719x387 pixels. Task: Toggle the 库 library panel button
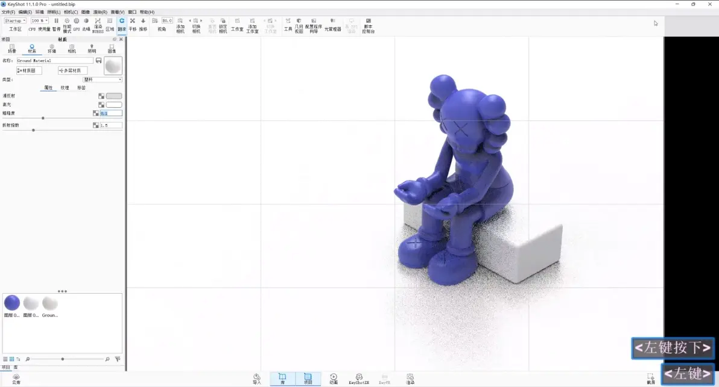click(282, 379)
